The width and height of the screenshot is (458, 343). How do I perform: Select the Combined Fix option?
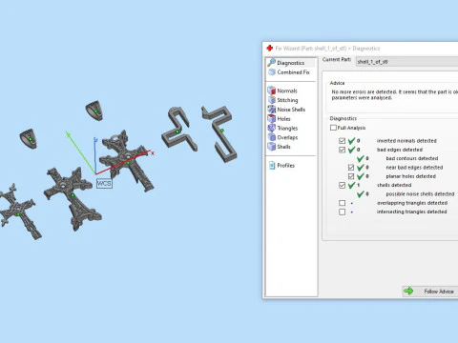point(290,72)
